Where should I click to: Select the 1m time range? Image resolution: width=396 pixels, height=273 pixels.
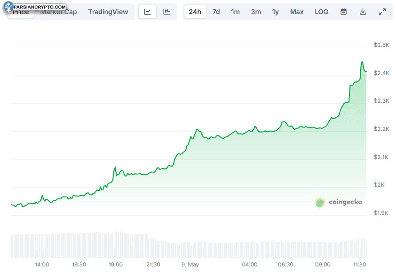[x=235, y=12]
